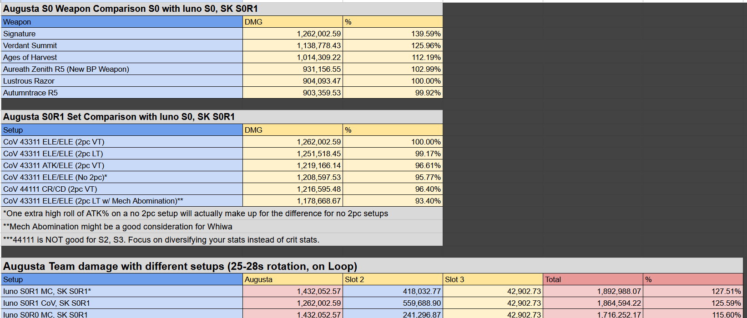The height and width of the screenshot is (318, 747).
Task: Select 'CoV 43311 ATK/ELE (2pc VT)' cell
Action: (122, 165)
